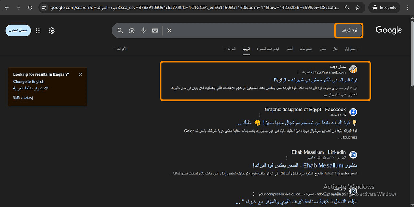Click https://msarweb.com URL text
Screen dimensions: 414x207
[330, 72]
